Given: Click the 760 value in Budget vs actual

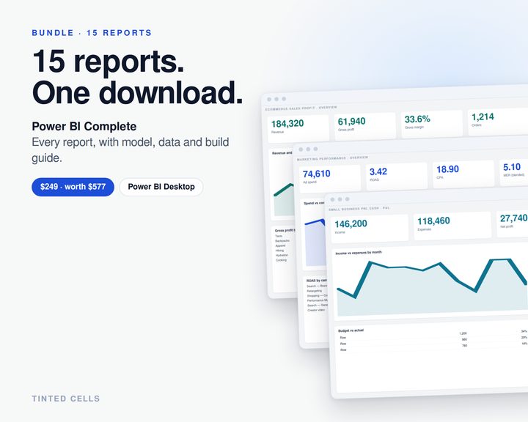Looking at the screenshot, I should click(464, 346).
